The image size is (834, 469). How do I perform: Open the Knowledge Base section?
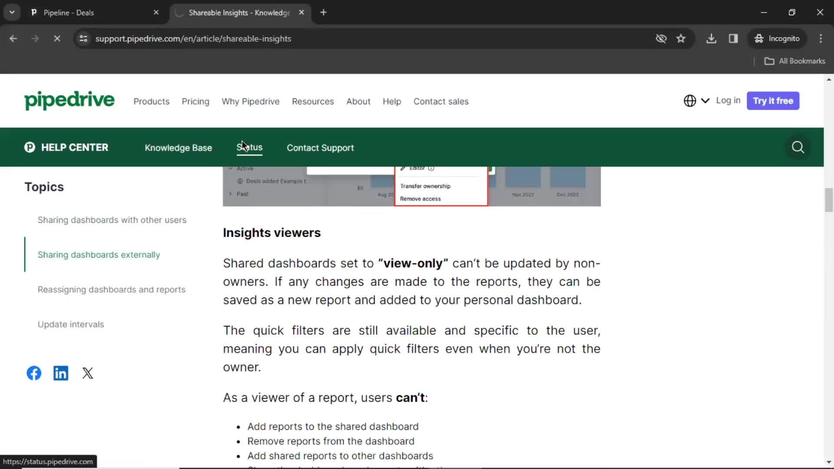click(178, 148)
